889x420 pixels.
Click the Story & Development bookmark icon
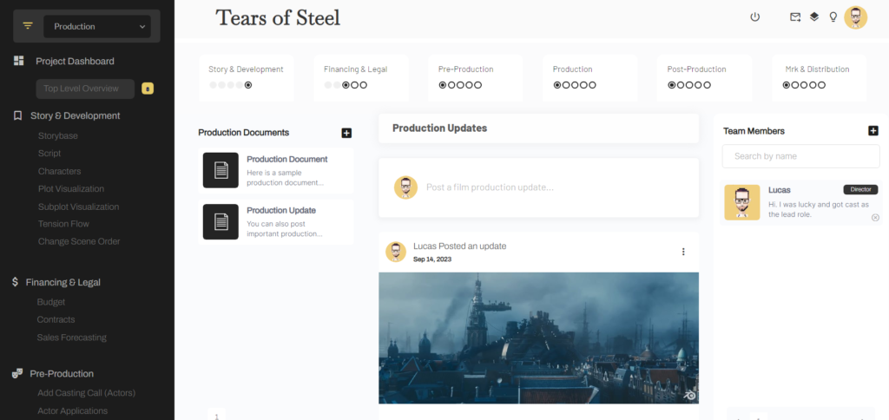[17, 115]
